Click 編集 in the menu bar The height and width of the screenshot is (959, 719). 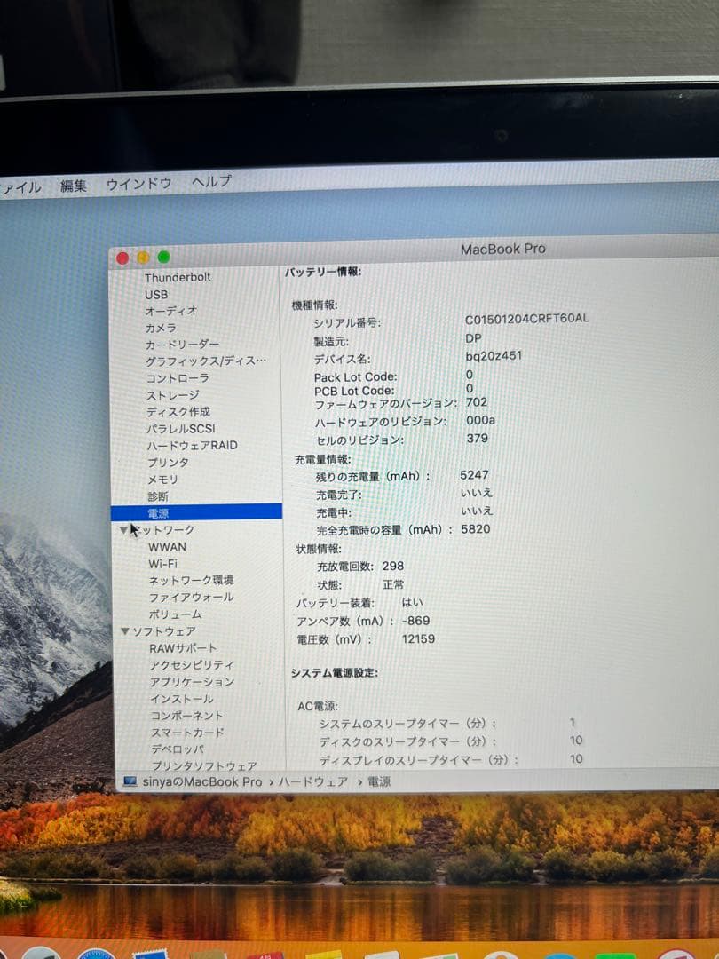coord(75,183)
